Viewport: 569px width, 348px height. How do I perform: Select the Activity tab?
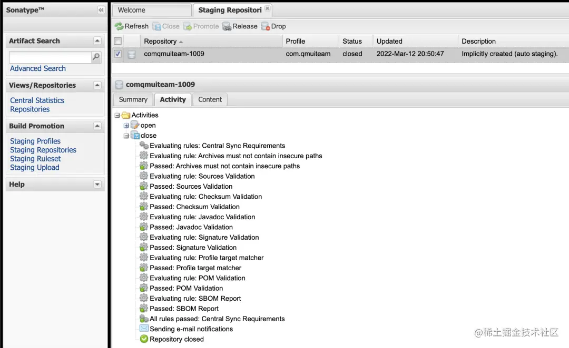tap(173, 99)
